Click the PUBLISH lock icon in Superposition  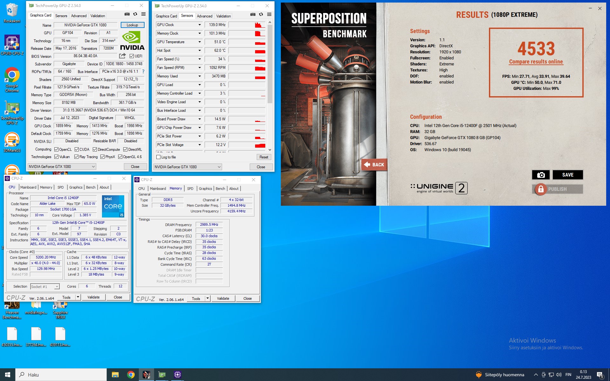coord(540,189)
